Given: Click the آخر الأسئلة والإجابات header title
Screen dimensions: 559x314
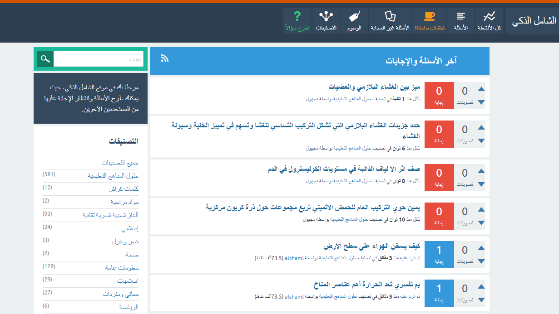Looking at the screenshot, I should pos(421,61).
